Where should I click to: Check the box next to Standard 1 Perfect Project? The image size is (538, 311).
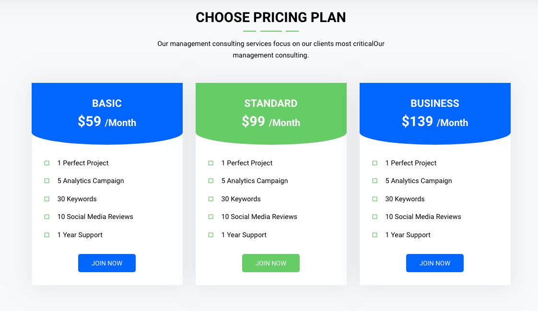pyautogui.click(x=211, y=163)
